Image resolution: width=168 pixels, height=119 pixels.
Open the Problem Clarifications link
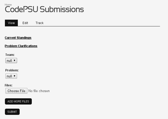tap(21, 46)
